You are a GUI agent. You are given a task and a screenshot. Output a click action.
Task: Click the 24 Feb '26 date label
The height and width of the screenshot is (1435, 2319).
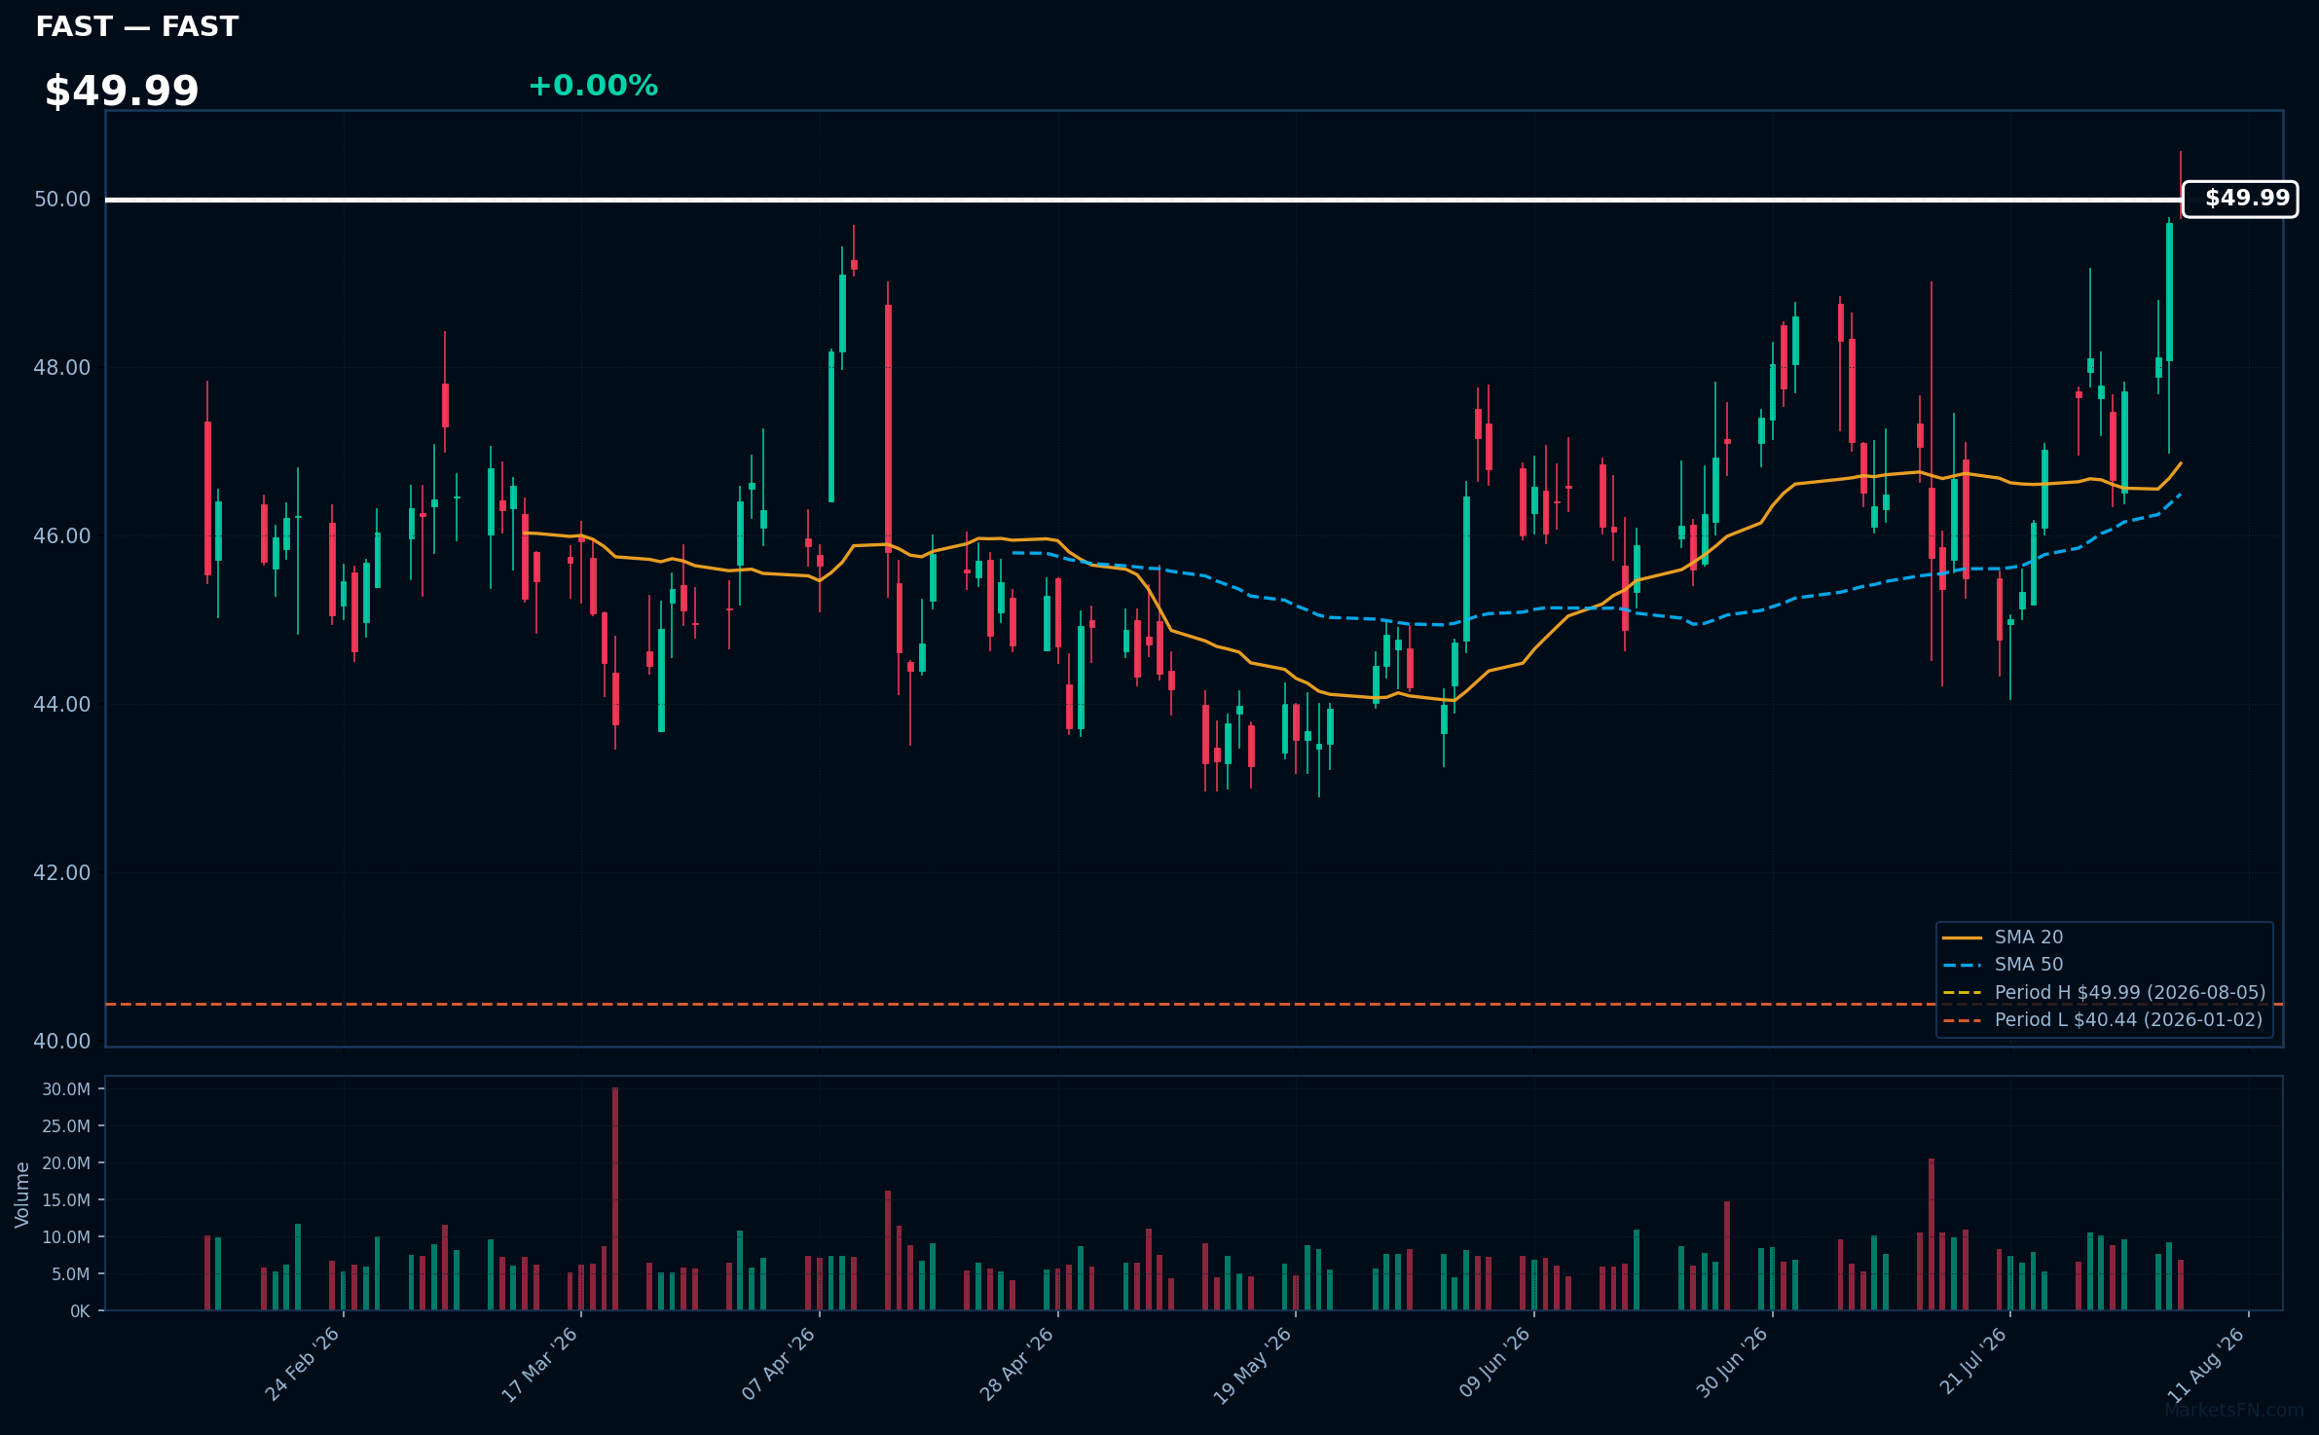pyautogui.click(x=302, y=1364)
